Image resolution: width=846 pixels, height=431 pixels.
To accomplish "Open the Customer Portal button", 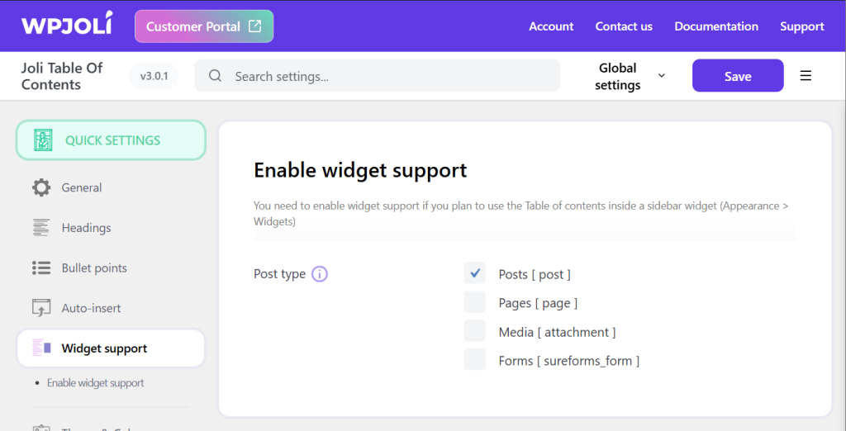I will [x=203, y=26].
